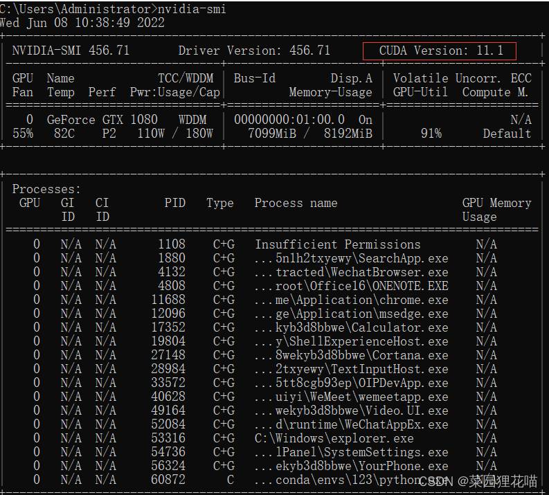Click the 'CUDA Version: 11.1' text
Viewport: 549px width, 495px height.
[x=441, y=51]
